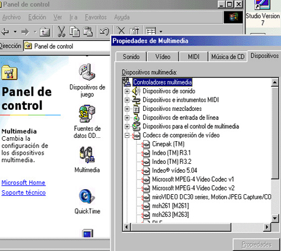Click the entrada de línea tree icon
The width and height of the screenshot is (281, 251).
click(136, 118)
